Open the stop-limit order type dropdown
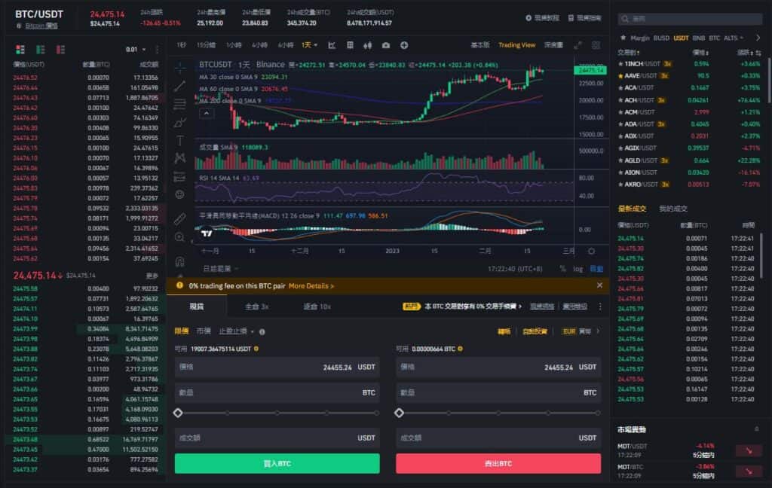This screenshot has height=488, width=772. (x=236, y=331)
